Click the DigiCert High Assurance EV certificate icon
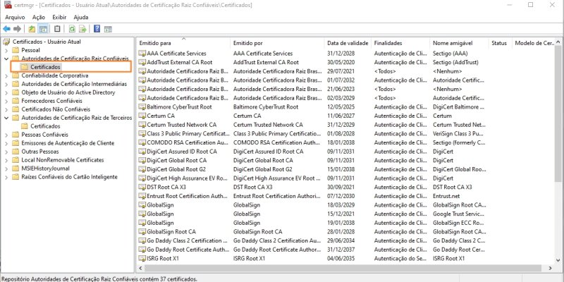This screenshot has width=564, height=282. pyautogui.click(x=142, y=178)
